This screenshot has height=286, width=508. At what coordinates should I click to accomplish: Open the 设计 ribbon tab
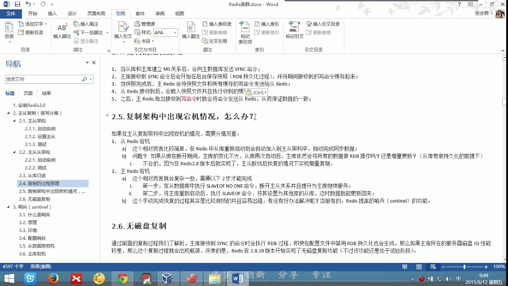coord(72,14)
